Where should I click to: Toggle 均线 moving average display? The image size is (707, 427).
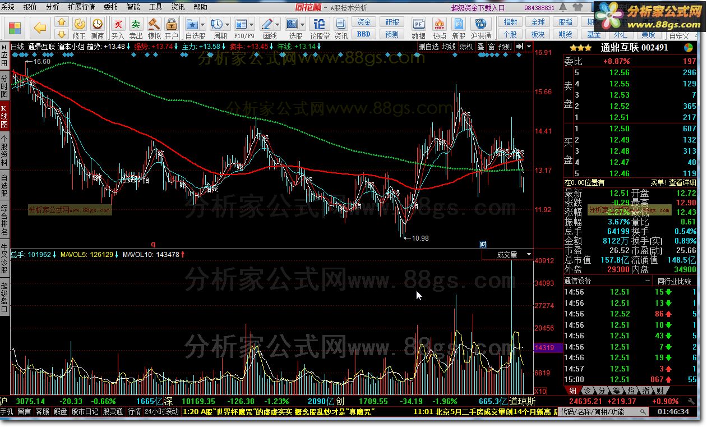[x=449, y=47]
